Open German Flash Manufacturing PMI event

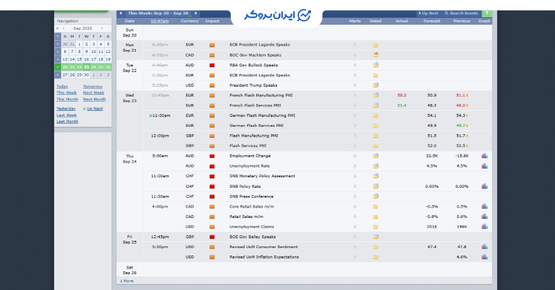click(262, 116)
